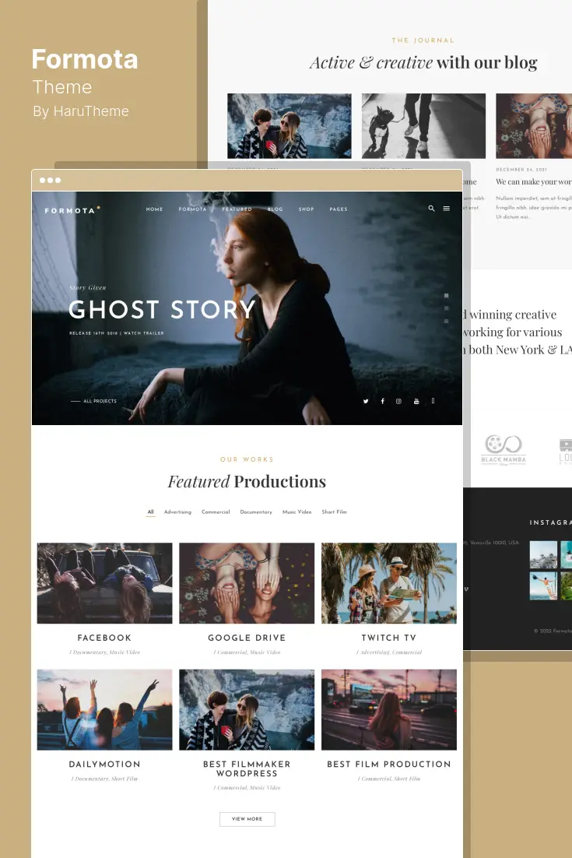The width and height of the screenshot is (572, 858).
Task: Open the SHOP menu item
Action: tap(306, 209)
